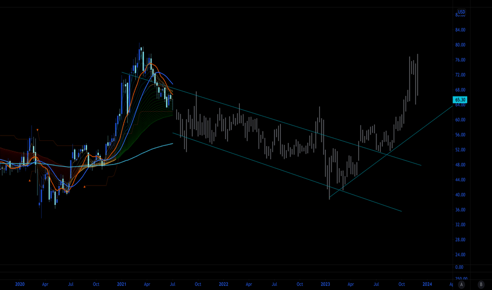Click the B button beside the A button
This screenshot has width=492, height=290.
(481, 284)
